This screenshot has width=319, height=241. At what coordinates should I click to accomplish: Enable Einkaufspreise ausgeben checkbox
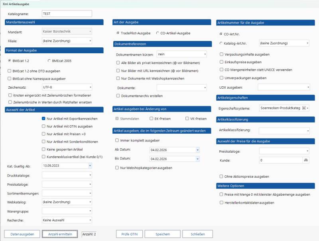[x=222, y=62]
